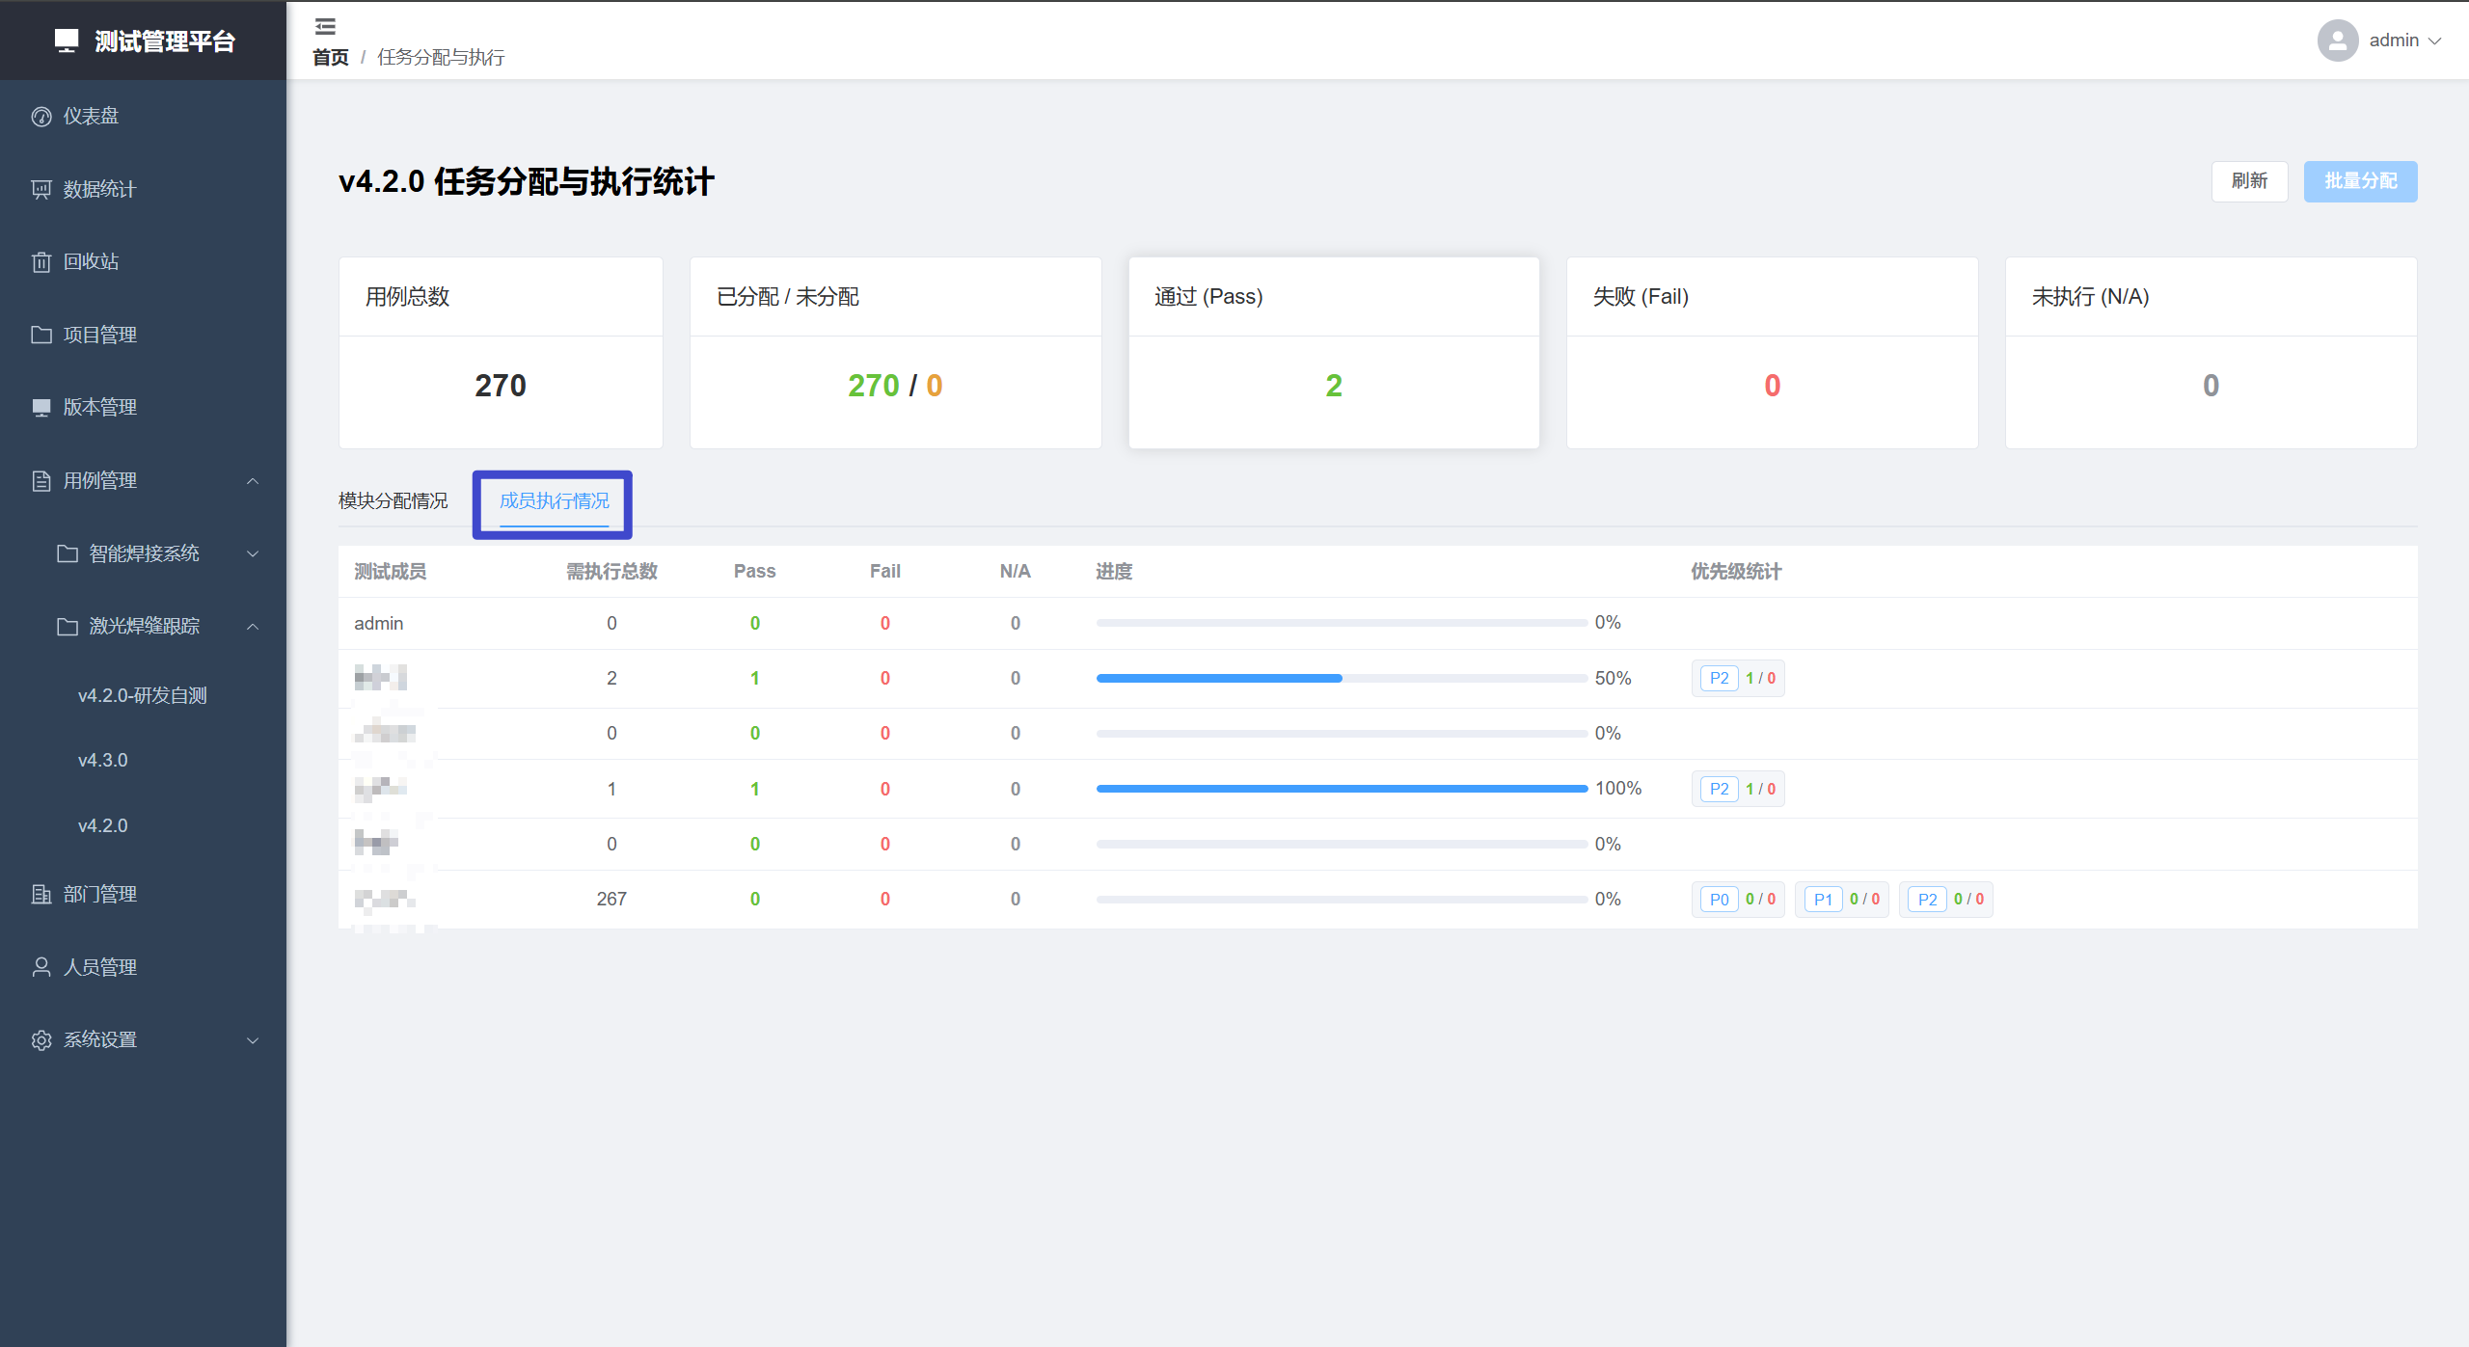
Task: Expand the 智能焊接系统 submenu arrow
Action: 253,553
